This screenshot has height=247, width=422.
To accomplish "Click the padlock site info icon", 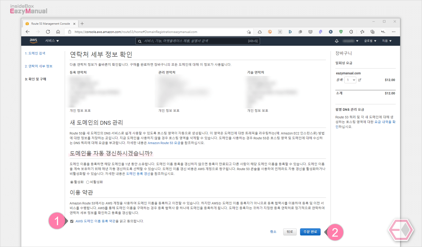I will pyautogui.click(x=70, y=32).
